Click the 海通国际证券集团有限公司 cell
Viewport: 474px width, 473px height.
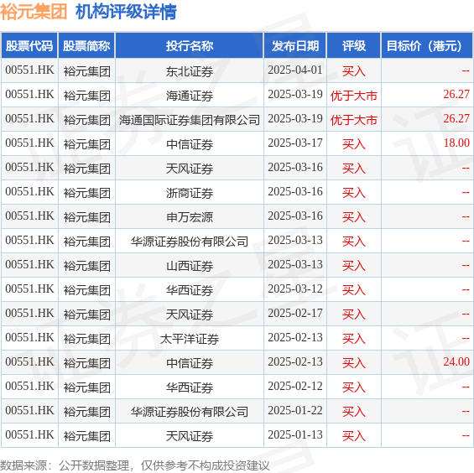190,120
